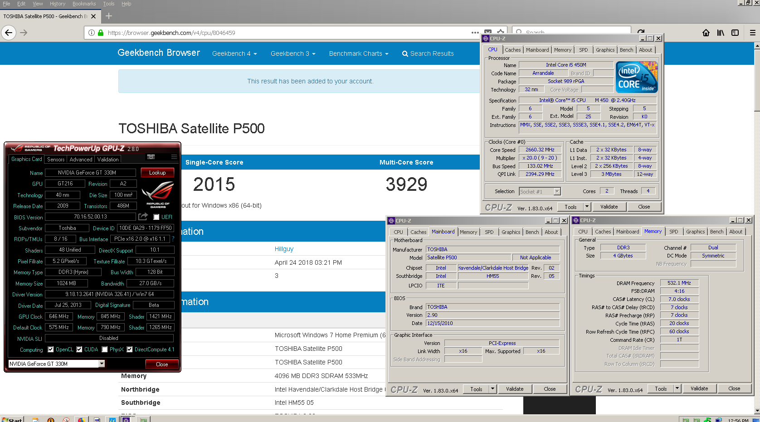Open the Hillguy user link
Viewport: 760px width, 422px height.
click(284, 249)
